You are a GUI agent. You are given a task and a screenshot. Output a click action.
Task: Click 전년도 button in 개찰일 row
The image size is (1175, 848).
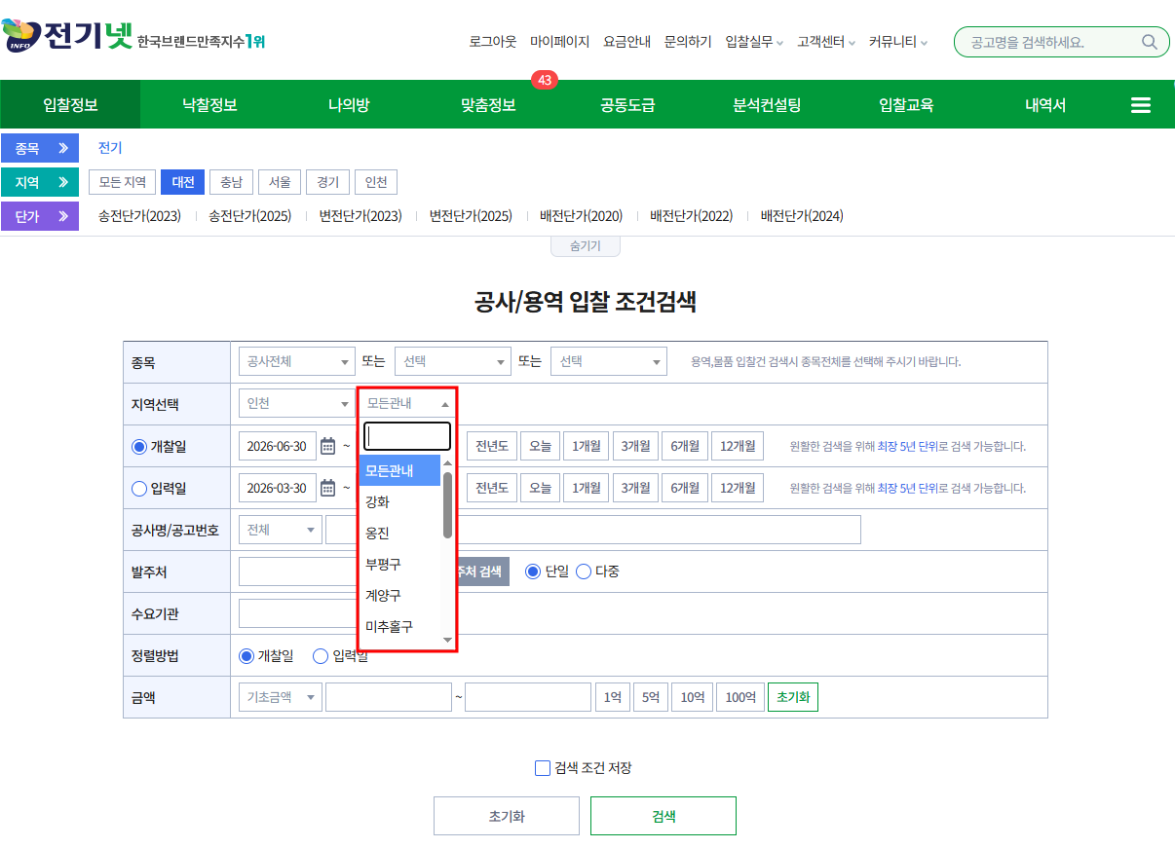tap(491, 447)
